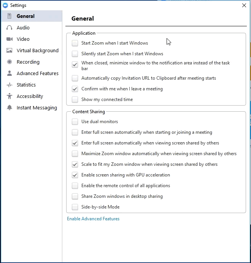Click the Zoom logo in title bar
This screenshot has width=251, height=263.
pos(5,5)
